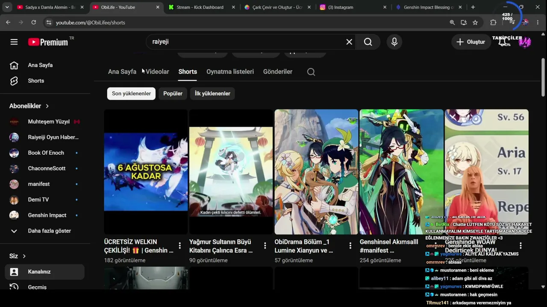547x307 pixels.
Task: Bookmark this page with the star icon
Action: (x=475, y=22)
